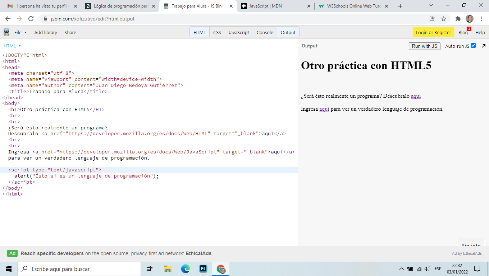This screenshot has width=489, height=276.
Task: Click the Chrome taskbar icon
Action: pos(221,269)
